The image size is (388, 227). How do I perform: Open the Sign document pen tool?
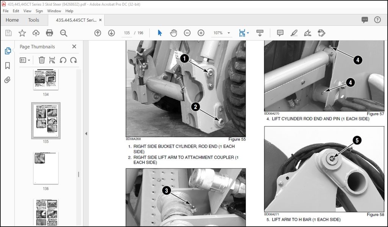(x=308, y=33)
